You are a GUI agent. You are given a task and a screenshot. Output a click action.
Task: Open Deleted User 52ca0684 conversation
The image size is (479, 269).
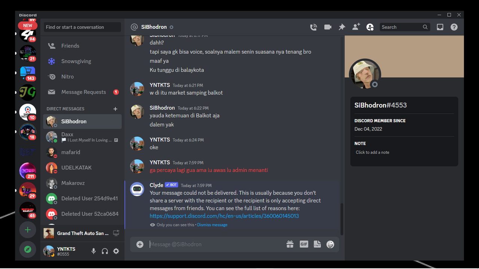82,214
